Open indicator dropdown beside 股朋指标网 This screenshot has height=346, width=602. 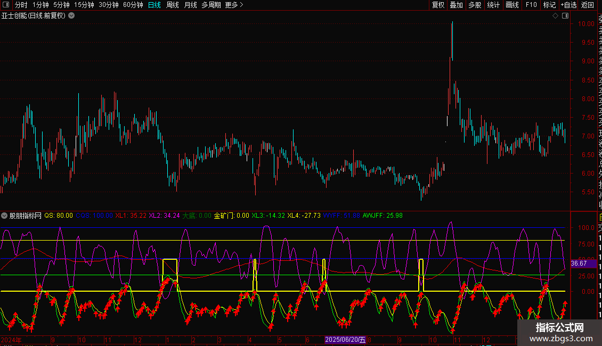point(5,216)
